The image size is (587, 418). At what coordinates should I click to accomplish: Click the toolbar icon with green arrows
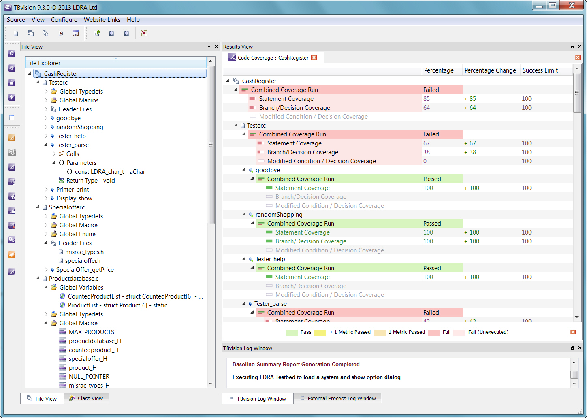tap(97, 33)
